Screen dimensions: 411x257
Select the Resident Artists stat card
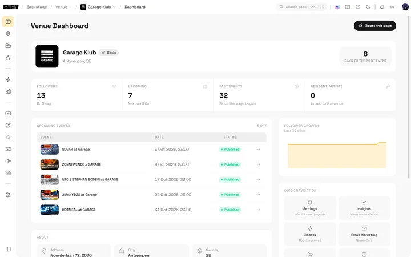pyautogui.click(x=350, y=95)
